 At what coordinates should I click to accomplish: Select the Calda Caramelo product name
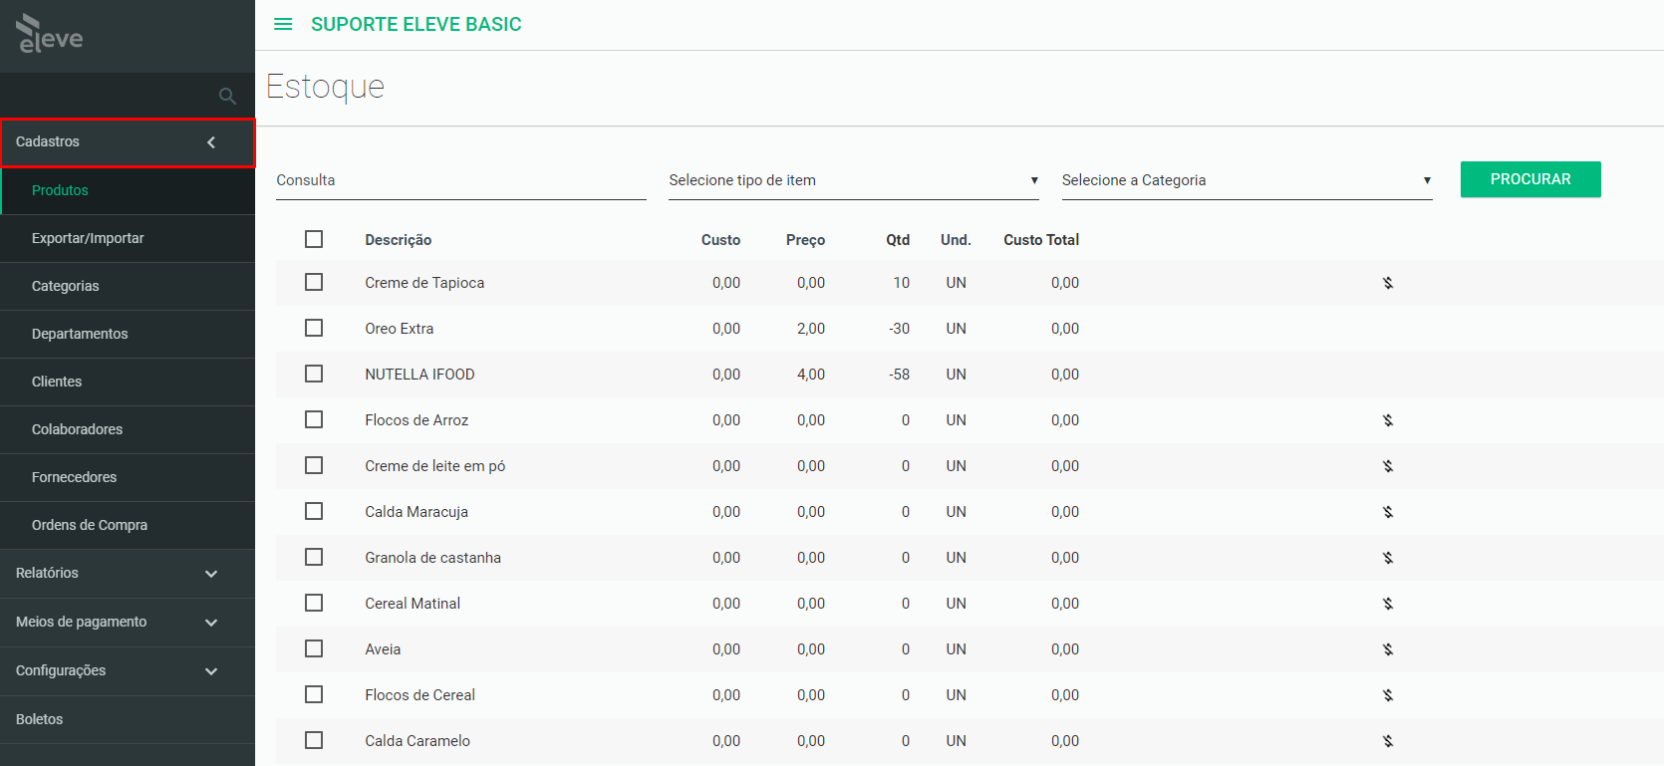(x=417, y=741)
